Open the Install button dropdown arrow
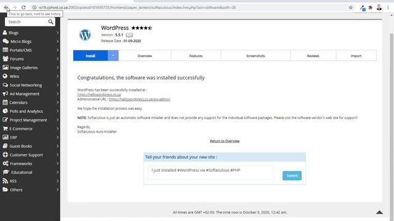394x221 pixels. [x=113, y=55]
